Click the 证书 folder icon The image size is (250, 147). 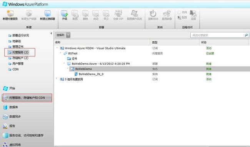tap(69, 59)
